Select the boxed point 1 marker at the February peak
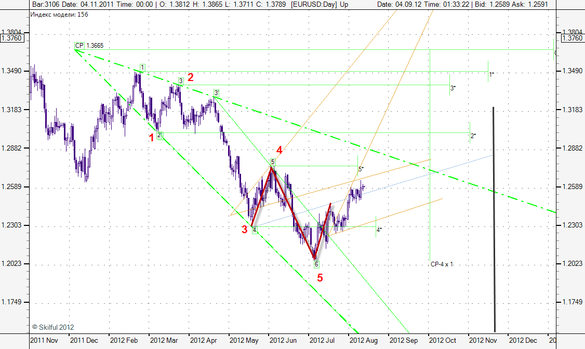 click(142, 68)
